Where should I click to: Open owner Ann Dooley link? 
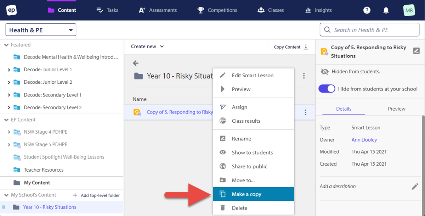364,140
